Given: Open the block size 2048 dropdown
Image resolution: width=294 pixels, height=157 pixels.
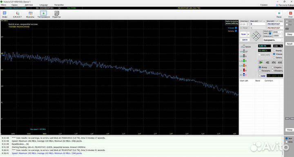Looking at the screenshot, I should [x=282, y=32].
